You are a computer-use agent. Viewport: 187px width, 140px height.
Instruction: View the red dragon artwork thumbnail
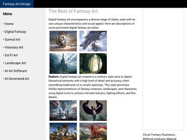(x=93, y=131)
